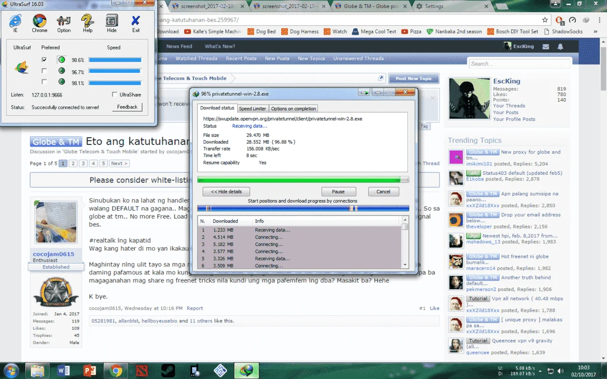Viewport: 607px width, 379px height.
Task: Cancel the privatetunnel download
Action: tap(383, 192)
